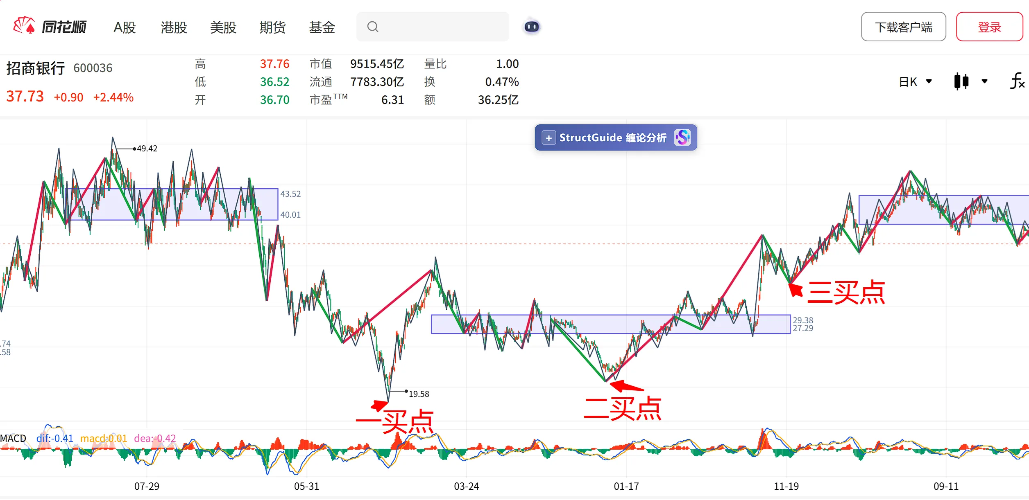Click the plus icon on StructGuide banner
This screenshot has width=1029, height=500.
point(548,138)
